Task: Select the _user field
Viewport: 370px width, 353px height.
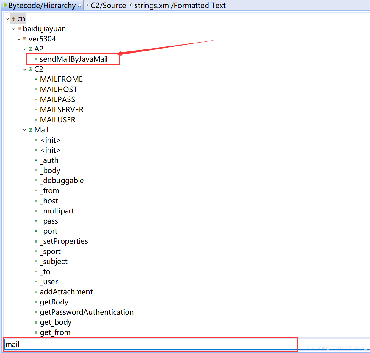Action: pos(49,282)
